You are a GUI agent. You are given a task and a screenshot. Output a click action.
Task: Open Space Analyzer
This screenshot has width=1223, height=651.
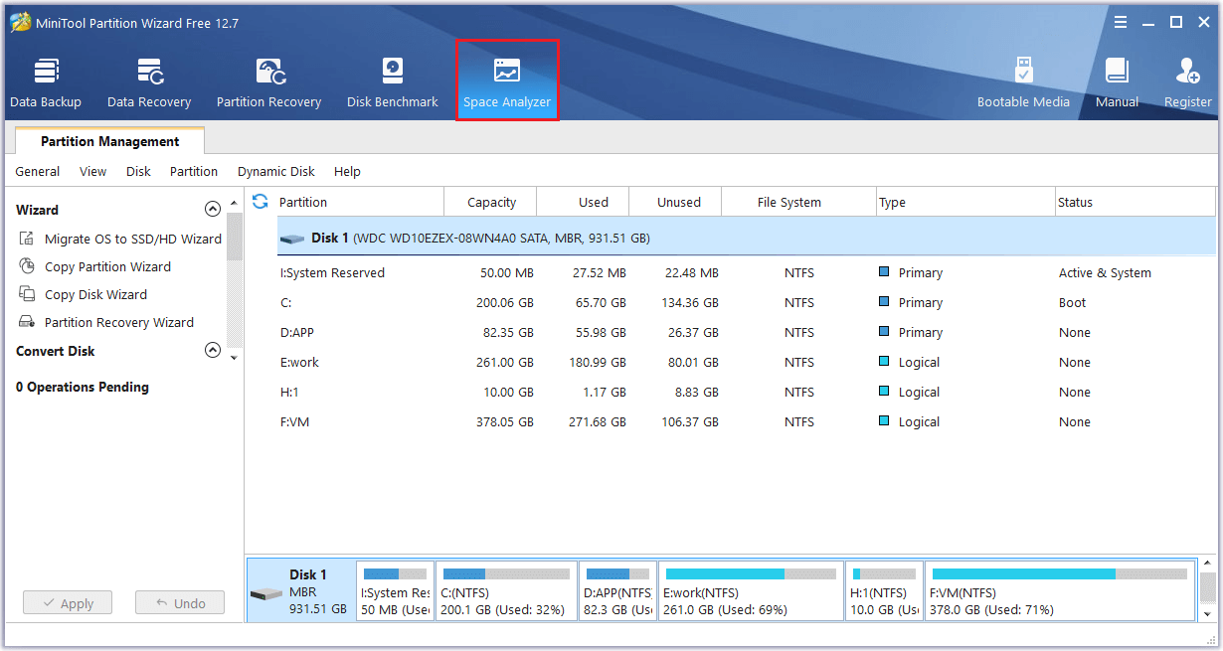[x=507, y=82]
